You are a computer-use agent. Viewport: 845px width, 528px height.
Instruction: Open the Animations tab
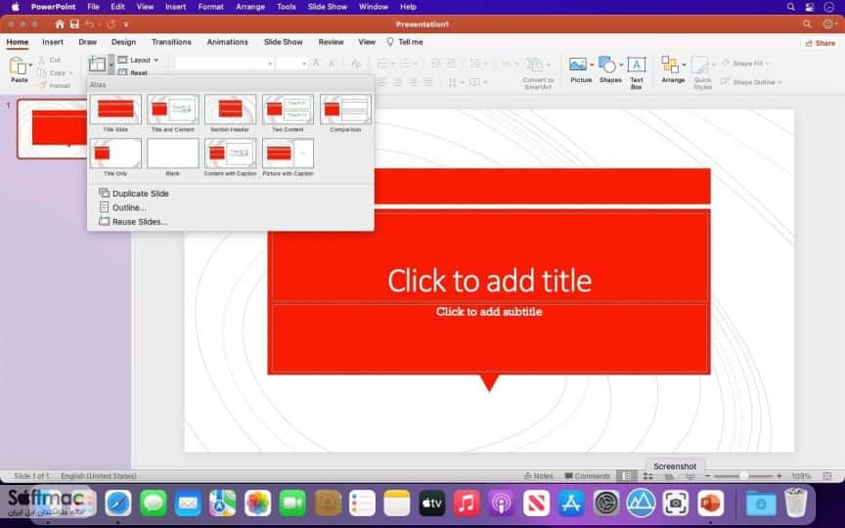tap(228, 42)
